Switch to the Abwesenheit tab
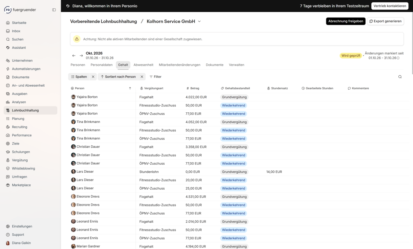 click(143, 65)
